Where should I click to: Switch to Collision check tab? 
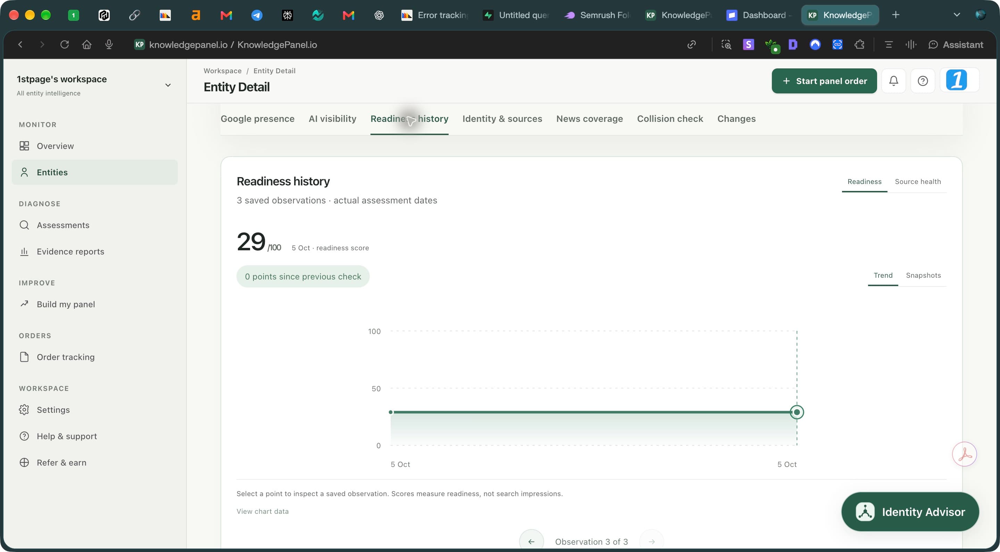670,119
